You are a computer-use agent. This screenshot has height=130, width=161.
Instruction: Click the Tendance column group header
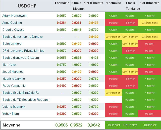pyautogui.click(x=133, y=9)
